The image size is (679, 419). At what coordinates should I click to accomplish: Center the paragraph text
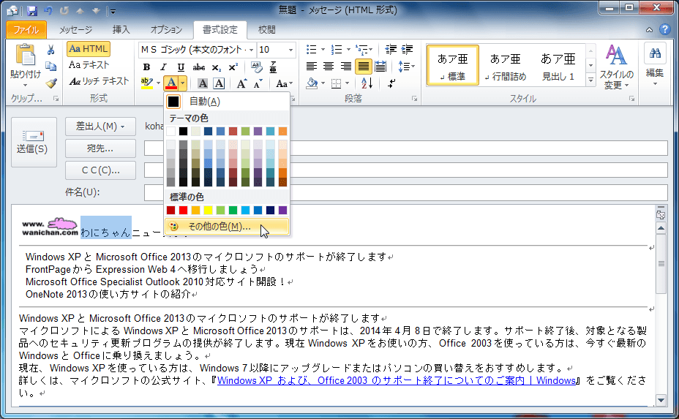click(329, 67)
